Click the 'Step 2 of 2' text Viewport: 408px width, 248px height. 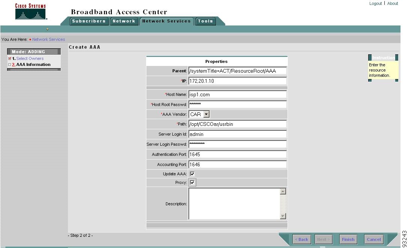pyautogui.click(x=80, y=235)
